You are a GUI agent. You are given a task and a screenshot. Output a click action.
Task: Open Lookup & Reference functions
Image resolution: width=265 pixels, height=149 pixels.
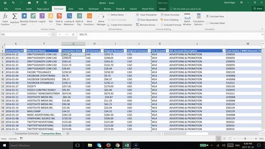[69, 19]
